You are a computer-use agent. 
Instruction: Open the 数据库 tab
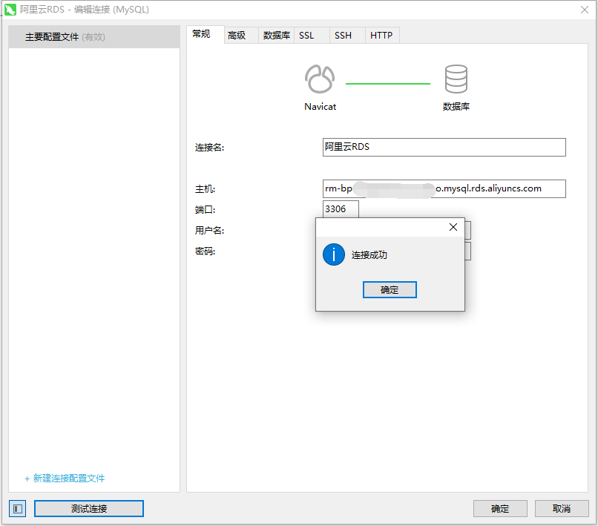coord(277,36)
